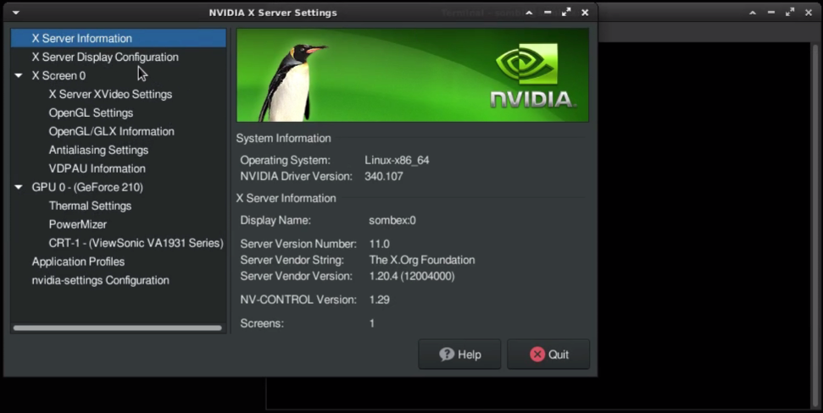823x413 pixels.
Task: Maximize the NVIDIA X Server Settings window
Action: 566,13
